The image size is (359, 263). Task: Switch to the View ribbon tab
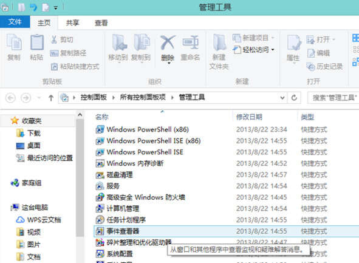(101, 22)
